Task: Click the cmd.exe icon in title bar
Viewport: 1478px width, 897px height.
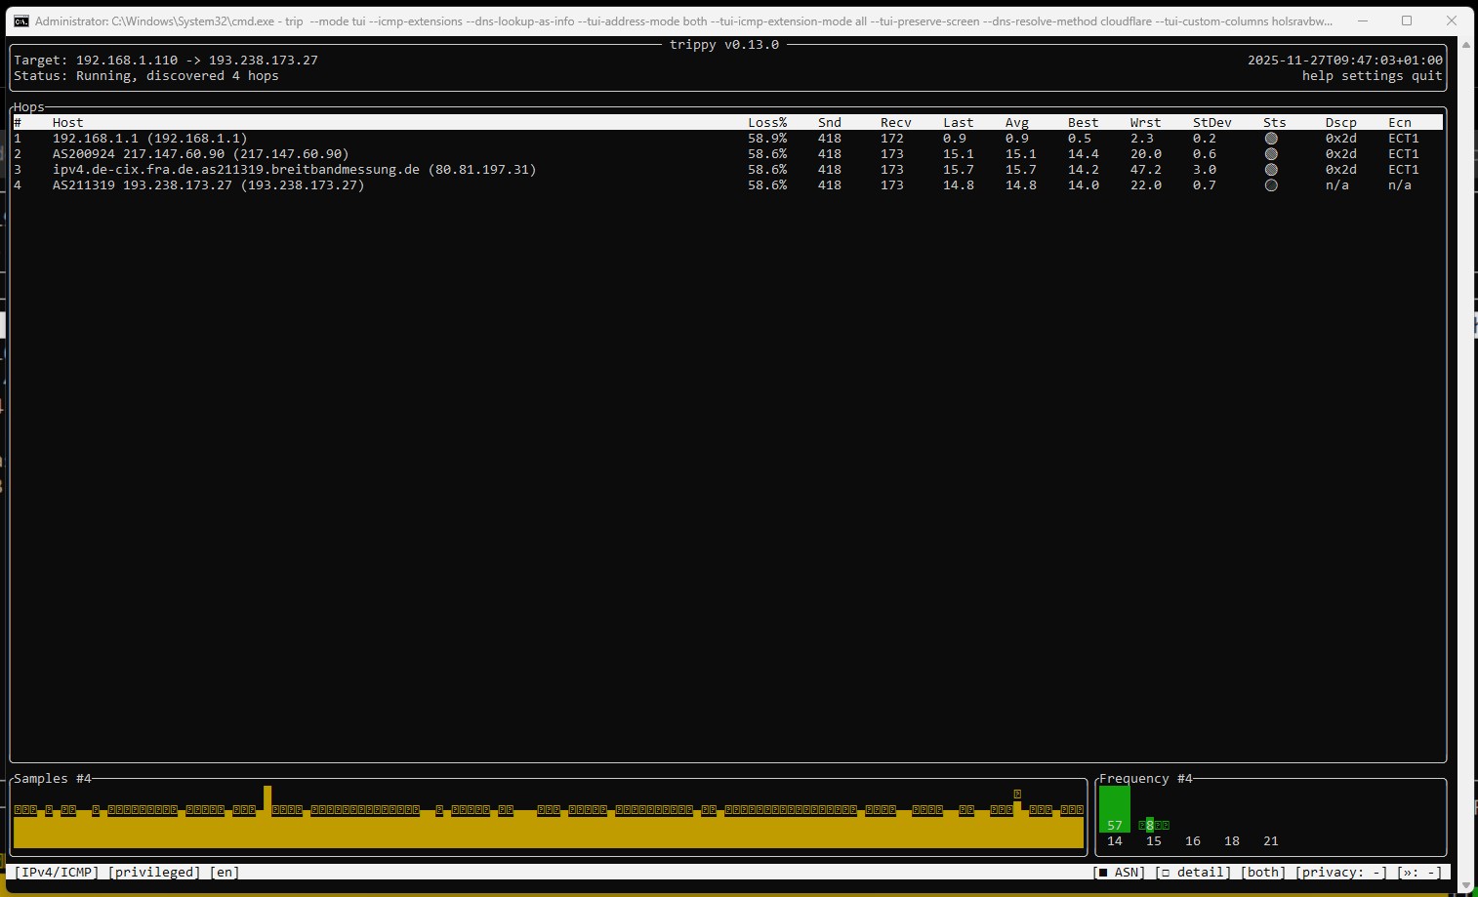Action: tap(21, 20)
